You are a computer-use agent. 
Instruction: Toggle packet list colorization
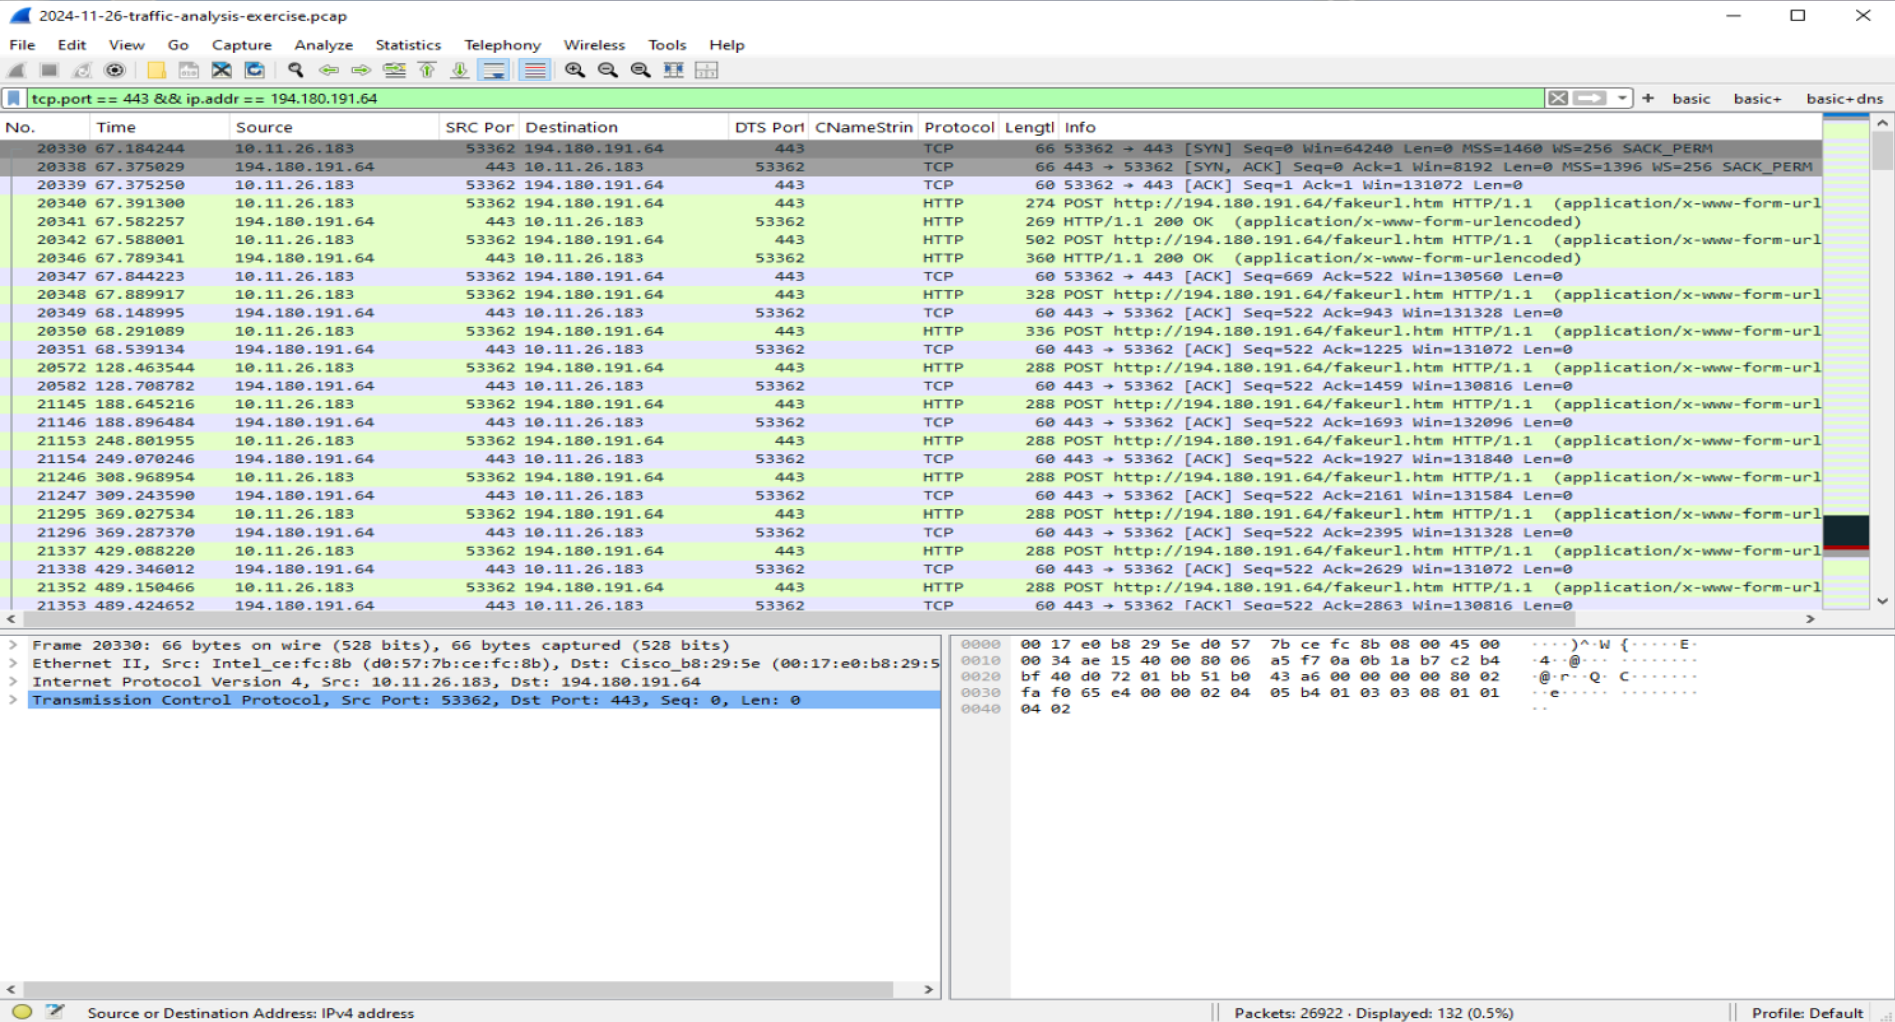[x=535, y=70]
